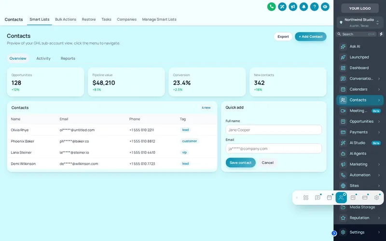The image size is (386, 241).
Task: Click the Save contact button
Action: click(240, 162)
